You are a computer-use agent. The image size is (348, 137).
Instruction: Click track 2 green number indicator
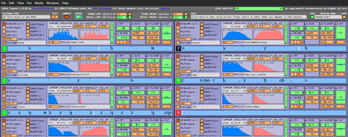[4, 81]
